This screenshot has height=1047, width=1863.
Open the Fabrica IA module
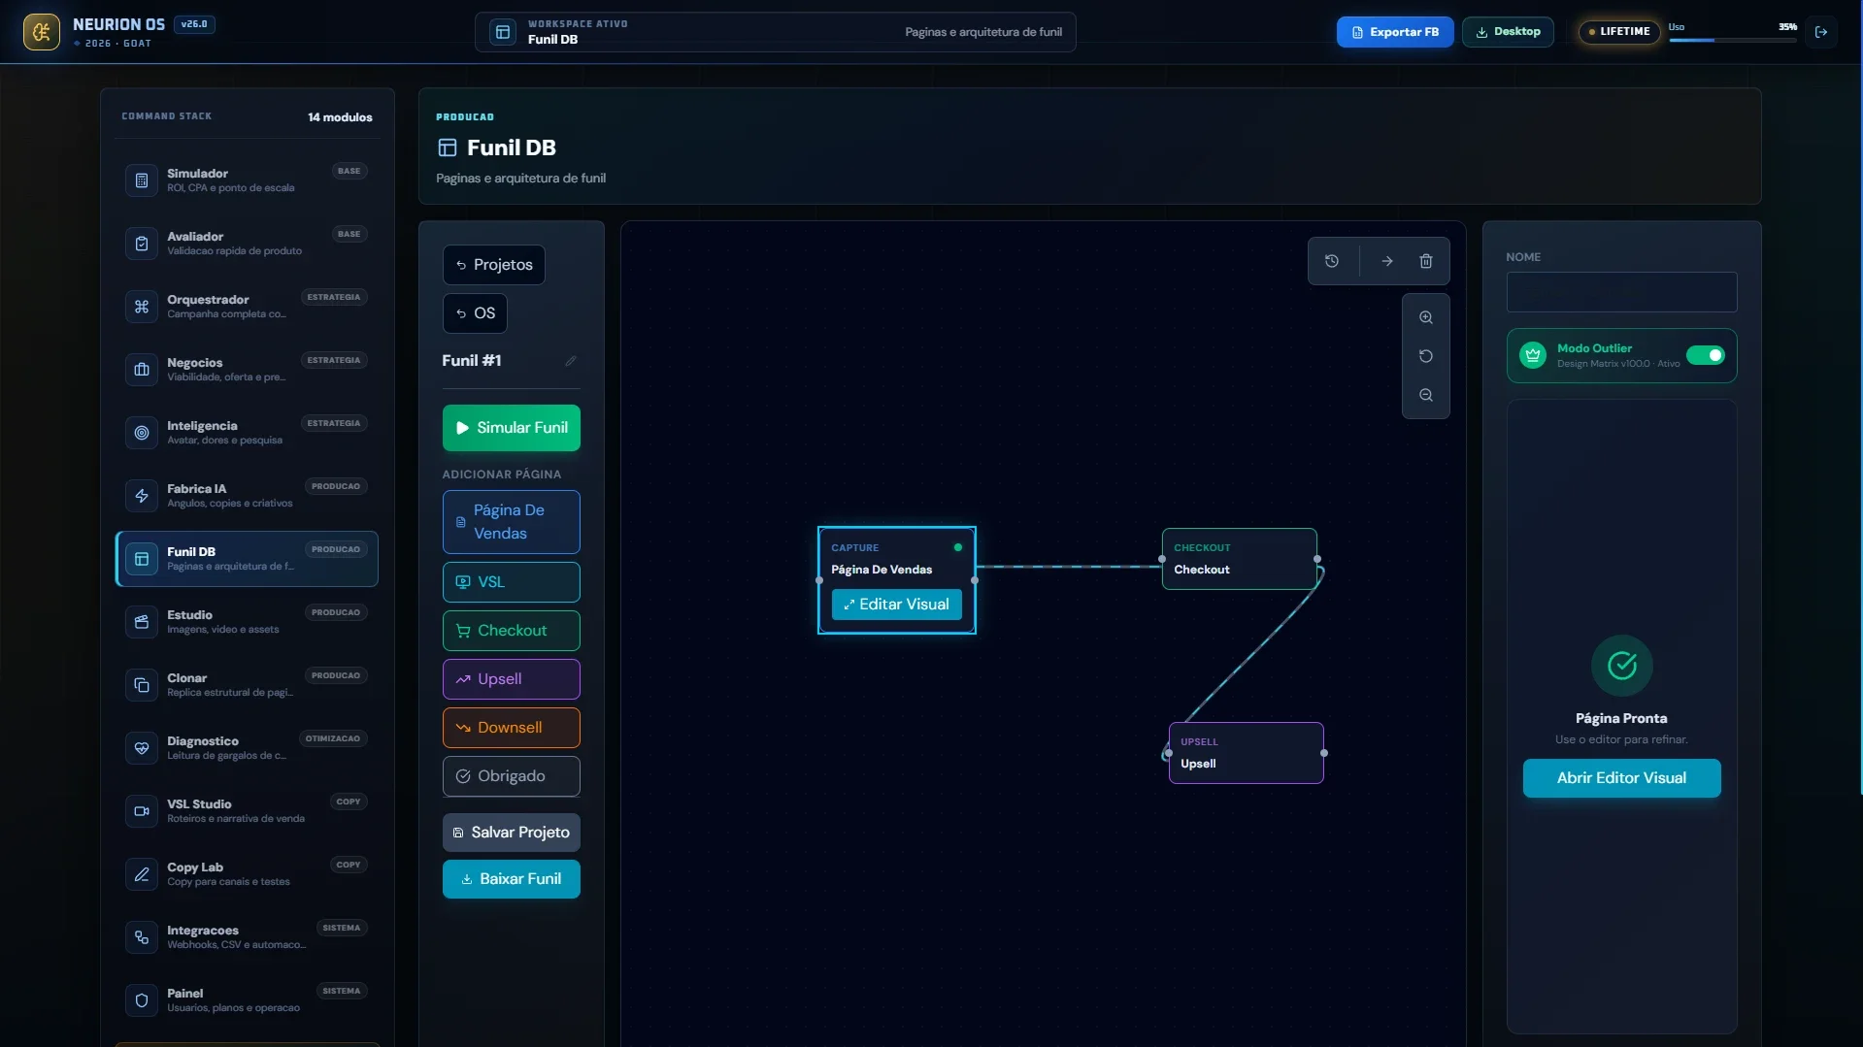pyautogui.click(x=247, y=495)
